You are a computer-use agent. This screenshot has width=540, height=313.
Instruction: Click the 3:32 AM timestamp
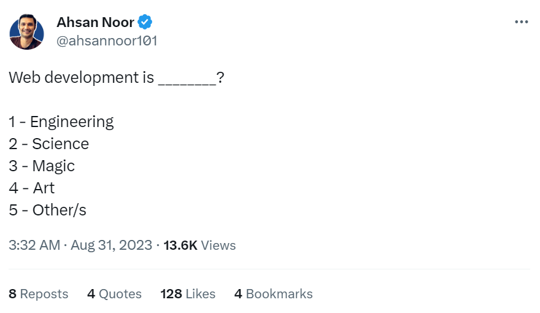[34, 245]
